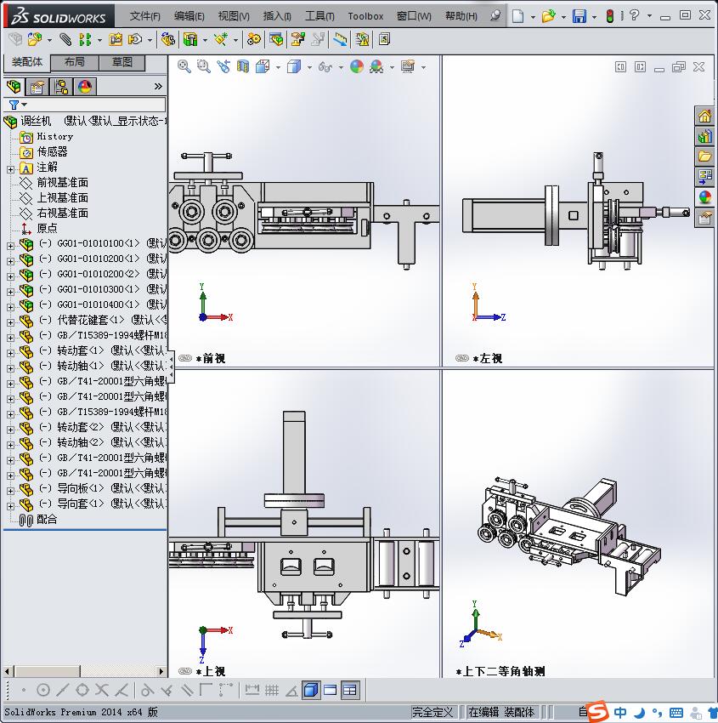Image resolution: width=718 pixels, height=723 pixels.
Task: Toggle Instant3D ruler icon
Action: click(x=341, y=40)
